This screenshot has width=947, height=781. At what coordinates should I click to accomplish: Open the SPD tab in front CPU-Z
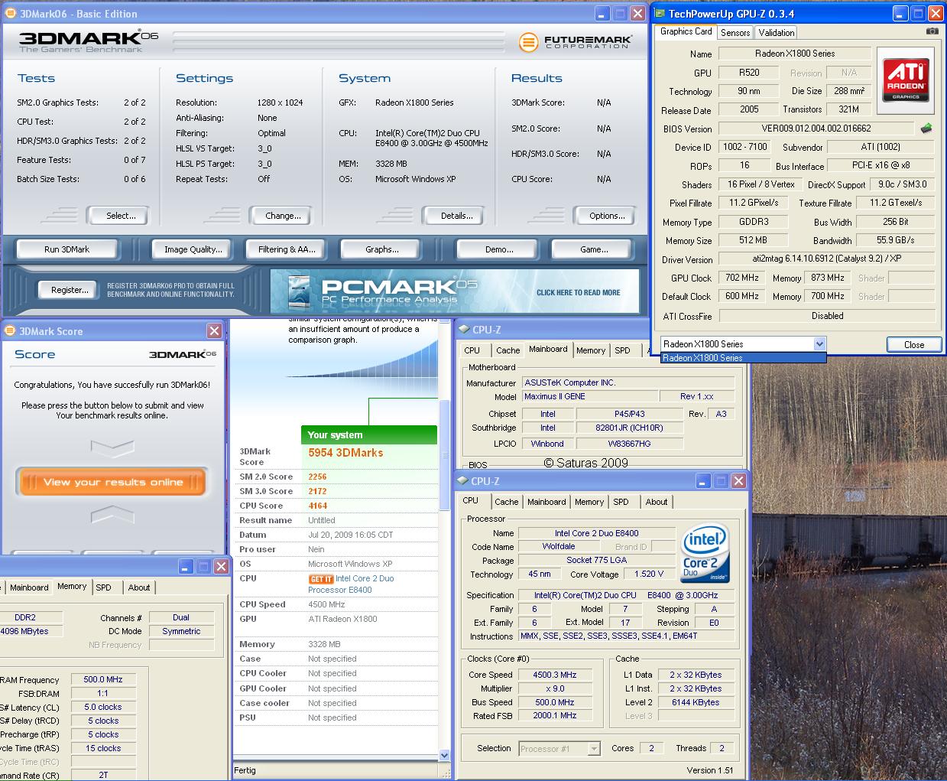click(621, 502)
